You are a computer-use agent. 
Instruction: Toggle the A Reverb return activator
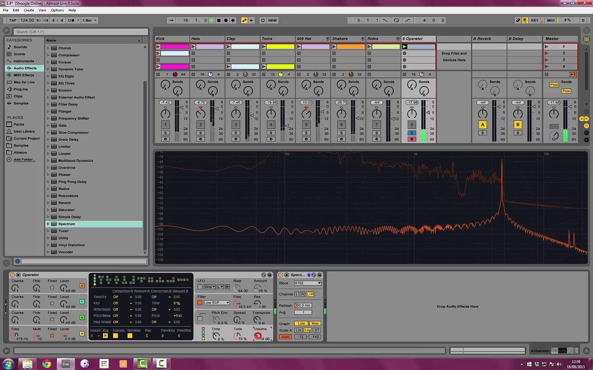(482, 125)
